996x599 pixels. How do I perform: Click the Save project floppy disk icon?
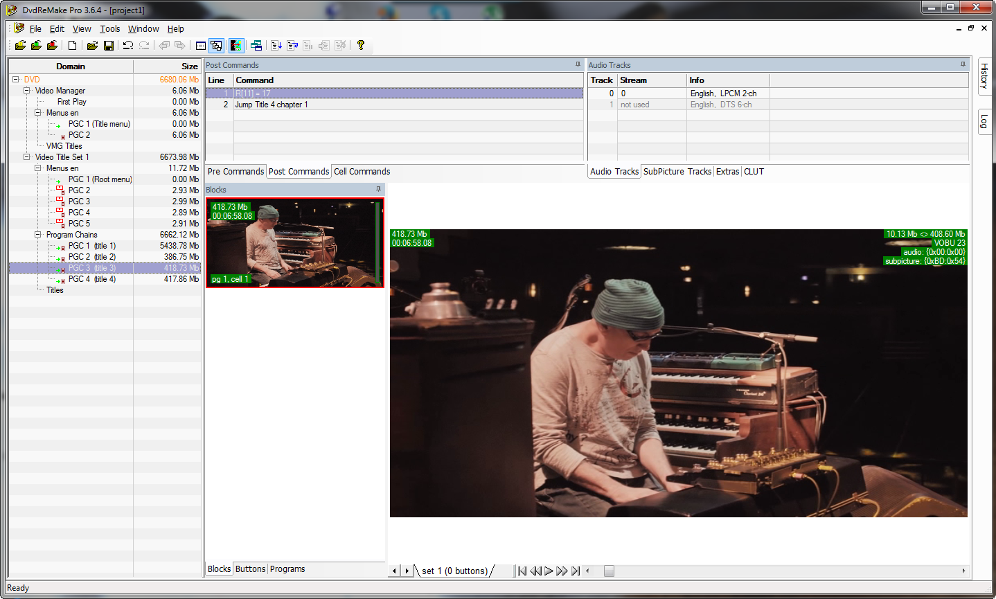(x=109, y=46)
